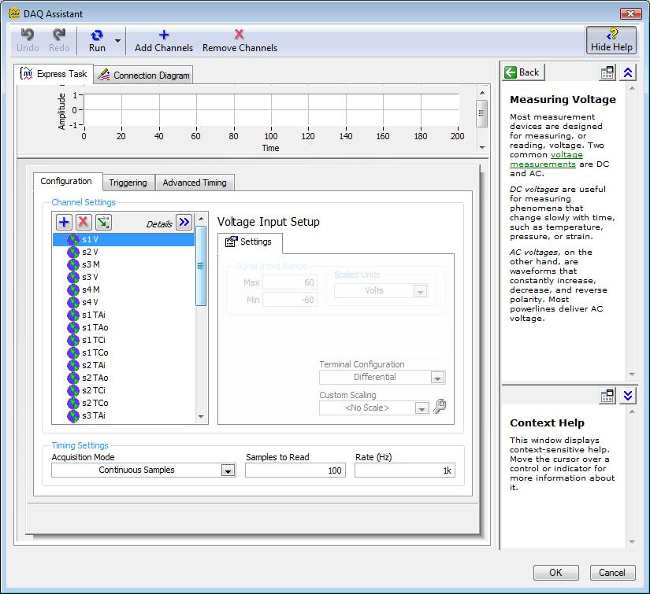
Task: Click the Max signal input range field
Action: click(290, 282)
